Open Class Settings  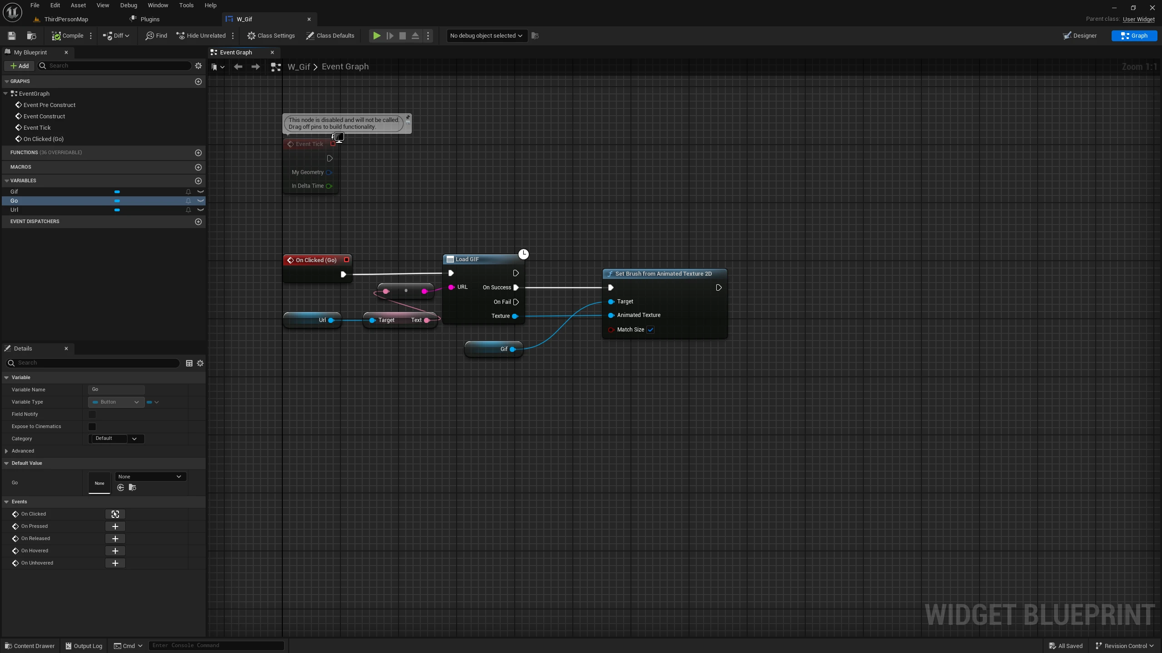pos(271,36)
